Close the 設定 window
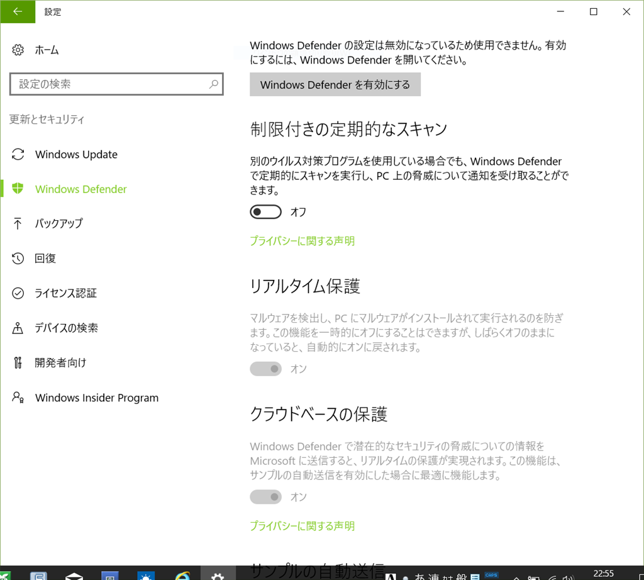Image resolution: width=644 pixels, height=580 pixels. coord(626,11)
